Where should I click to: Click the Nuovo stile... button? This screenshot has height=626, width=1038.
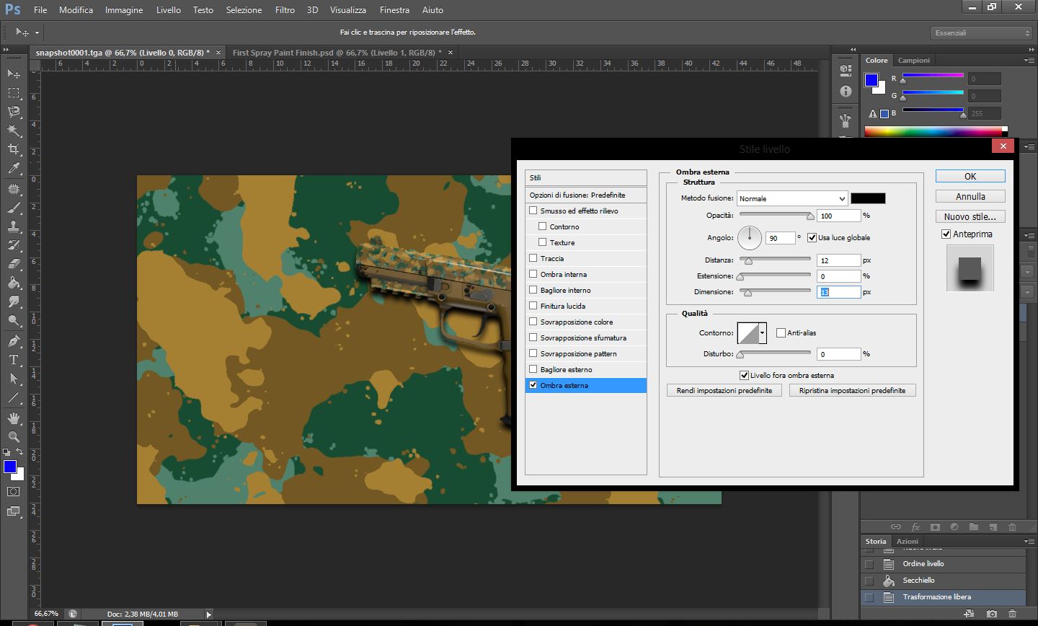pyautogui.click(x=970, y=216)
